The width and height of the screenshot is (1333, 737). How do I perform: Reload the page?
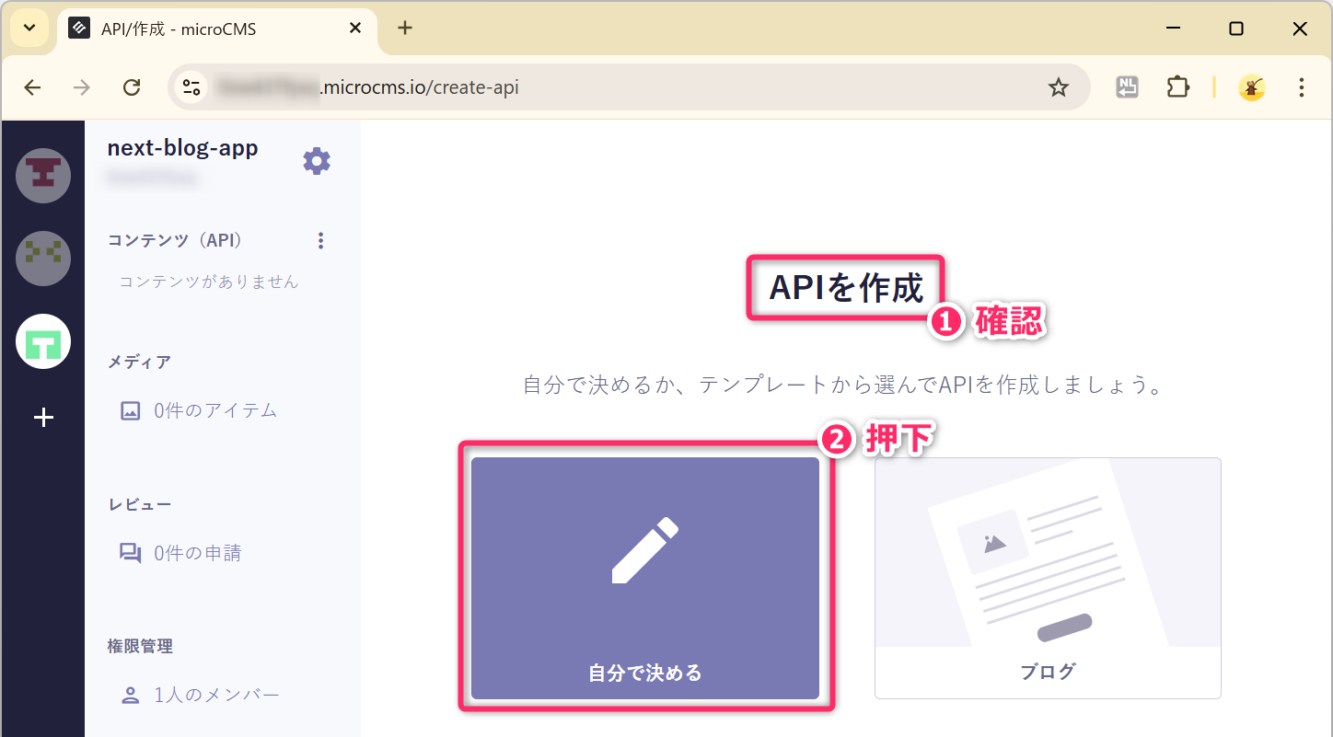[132, 87]
